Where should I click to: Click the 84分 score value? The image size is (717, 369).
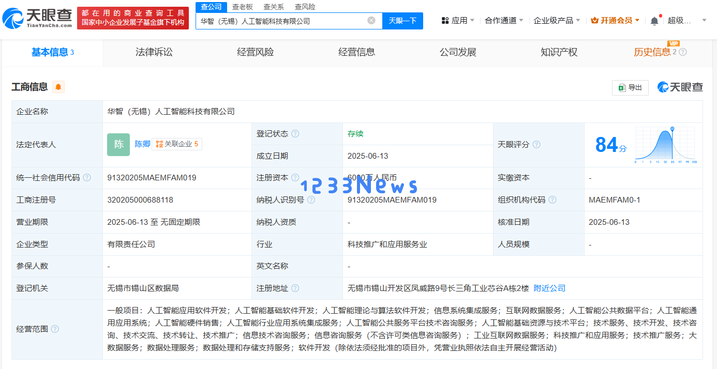click(x=610, y=145)
